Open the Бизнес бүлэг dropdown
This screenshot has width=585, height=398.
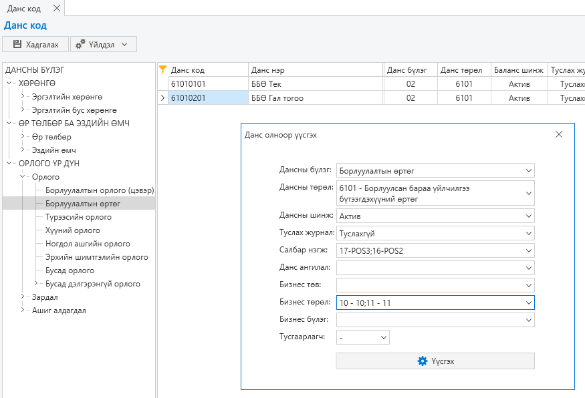529,320
